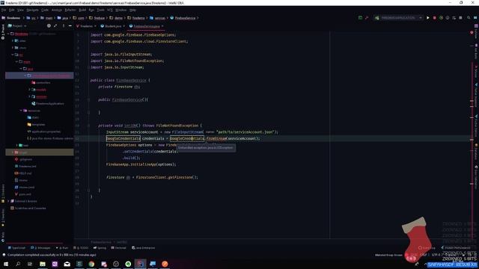Collapse the src folder in Project tree
479x269 pixels.
pos(13,55)
